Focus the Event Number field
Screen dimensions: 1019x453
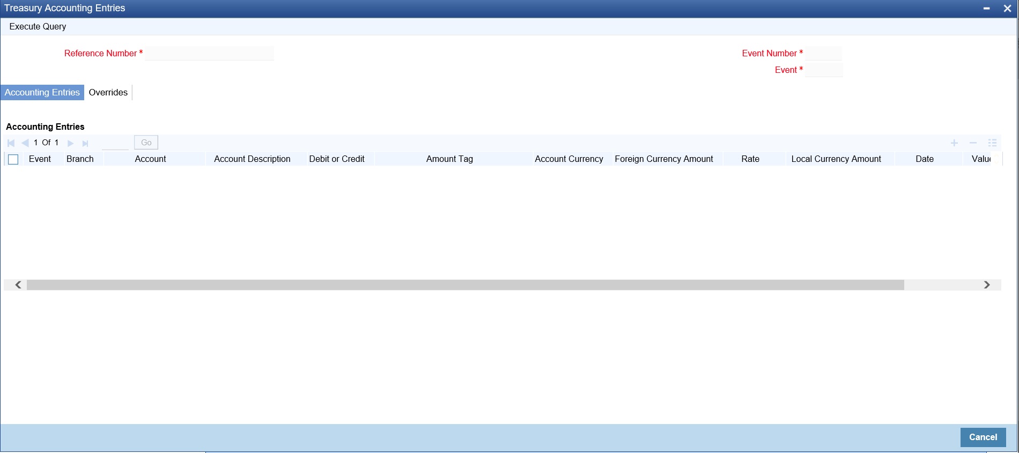tap(823, 53)
